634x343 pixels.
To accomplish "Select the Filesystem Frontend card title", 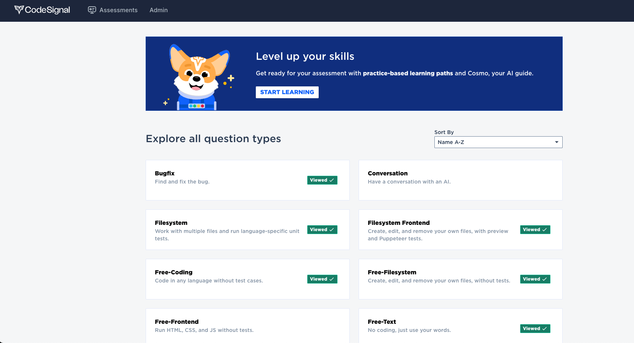I will [x=399, y=223].
